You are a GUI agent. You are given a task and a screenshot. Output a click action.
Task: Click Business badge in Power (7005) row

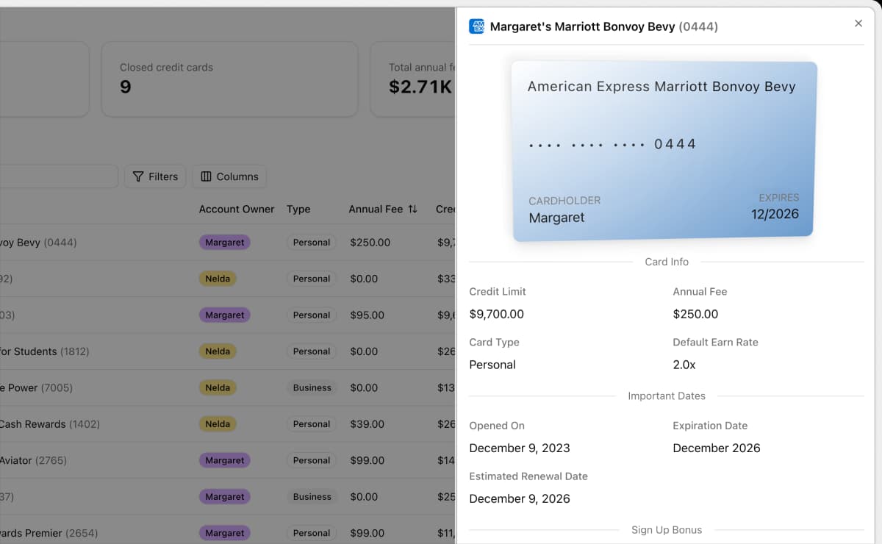coord(312,387)
